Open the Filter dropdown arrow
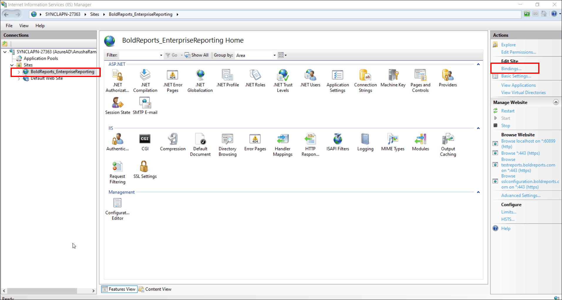Viewport: 562px width, 300px height. (161, 55)
